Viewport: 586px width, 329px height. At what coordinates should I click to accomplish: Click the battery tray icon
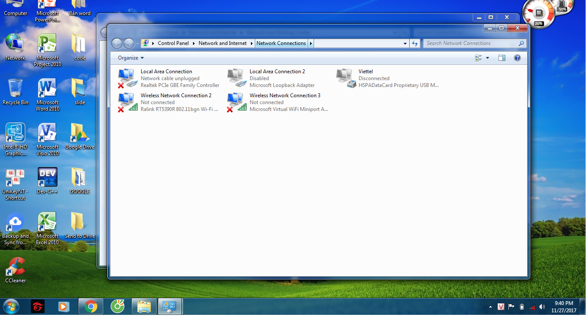coord(522,307)
